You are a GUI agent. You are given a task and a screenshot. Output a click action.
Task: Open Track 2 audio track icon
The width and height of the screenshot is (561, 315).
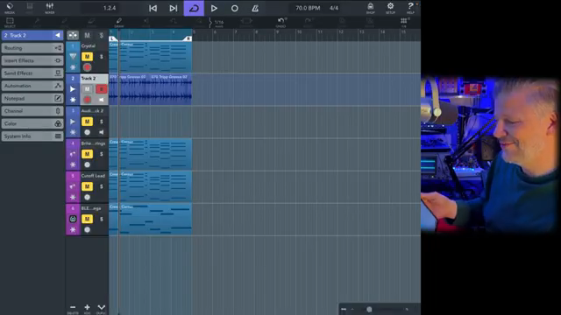click(x=73, y=89)
